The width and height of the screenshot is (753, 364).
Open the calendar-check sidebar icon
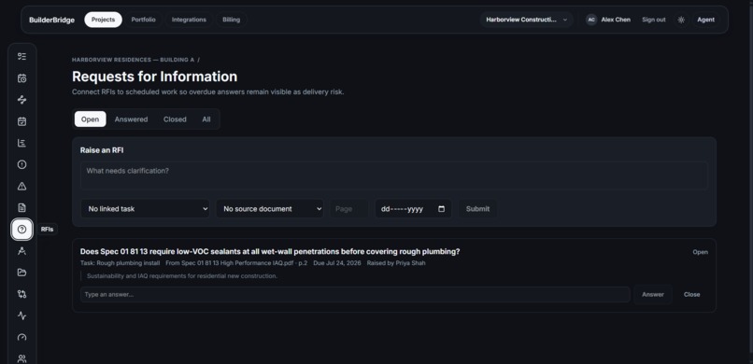(x=21, y=121)
